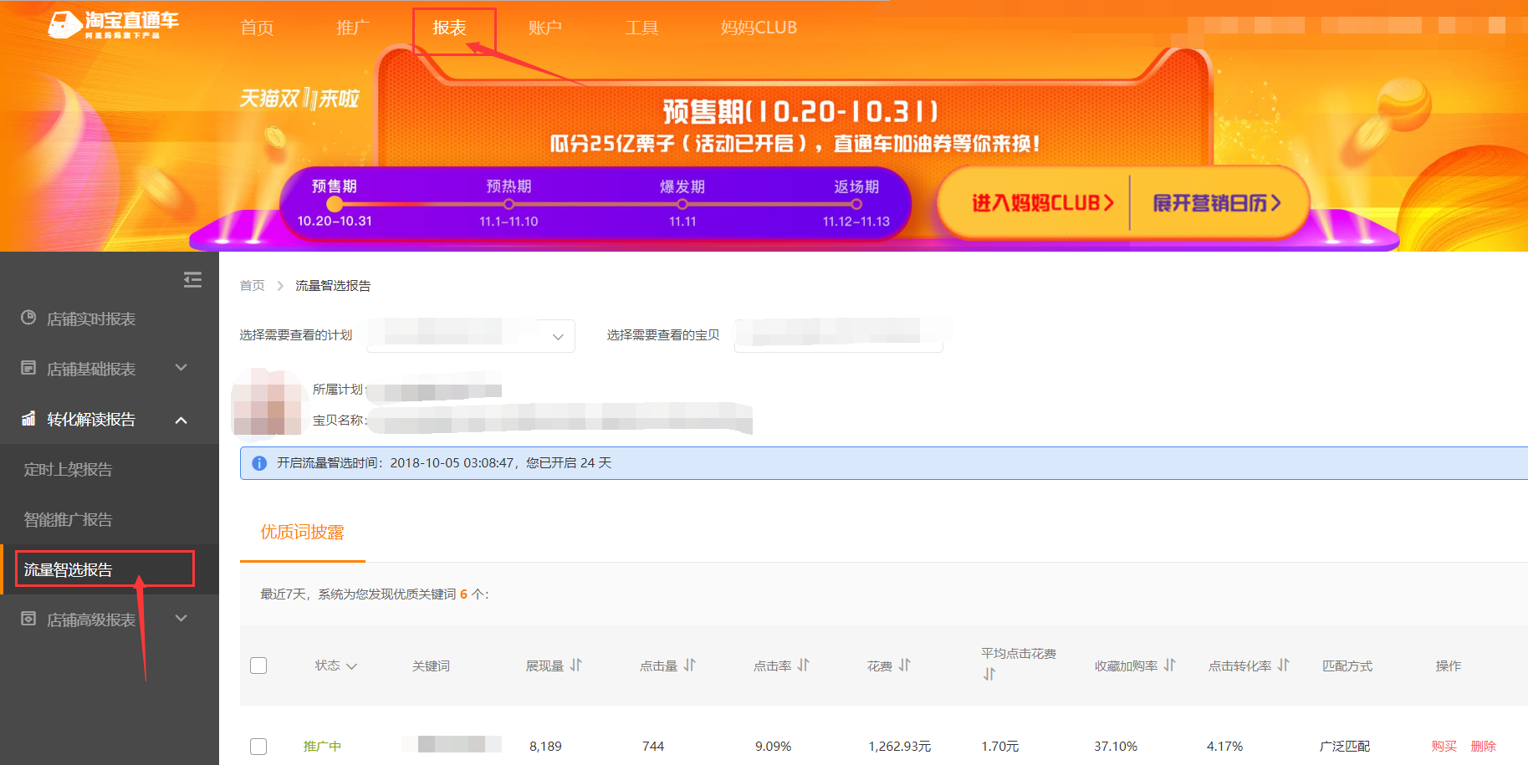Click the 爆发期 timeline marker
The height and width of the screenshot is (765, 1528).
[x=682, y=204]
